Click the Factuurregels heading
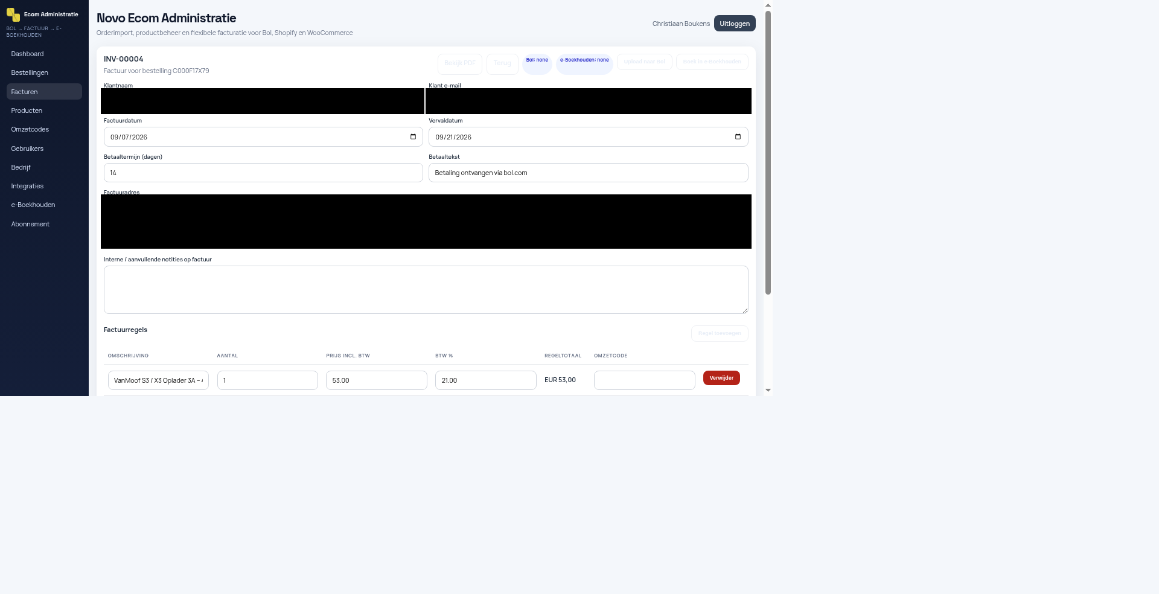1159x594 pixels. (126, 330)
